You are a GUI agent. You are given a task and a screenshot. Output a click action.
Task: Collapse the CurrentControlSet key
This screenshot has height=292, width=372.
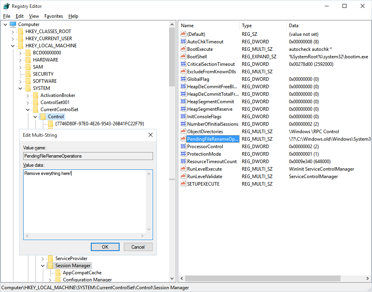[x=28, y=110]
